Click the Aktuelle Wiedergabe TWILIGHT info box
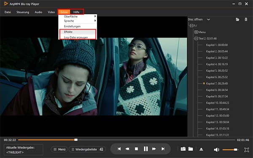The image size is (253, 158). coord(24,150)
